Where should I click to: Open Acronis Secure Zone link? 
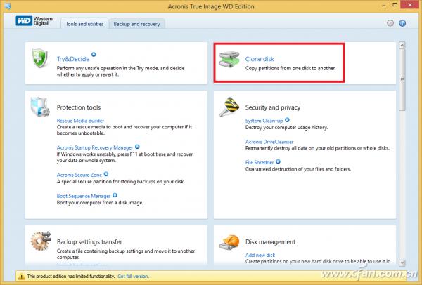click(79, 175)
